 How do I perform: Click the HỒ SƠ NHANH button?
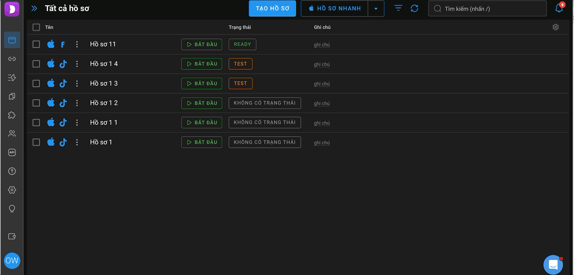click(x=334, y=8)
